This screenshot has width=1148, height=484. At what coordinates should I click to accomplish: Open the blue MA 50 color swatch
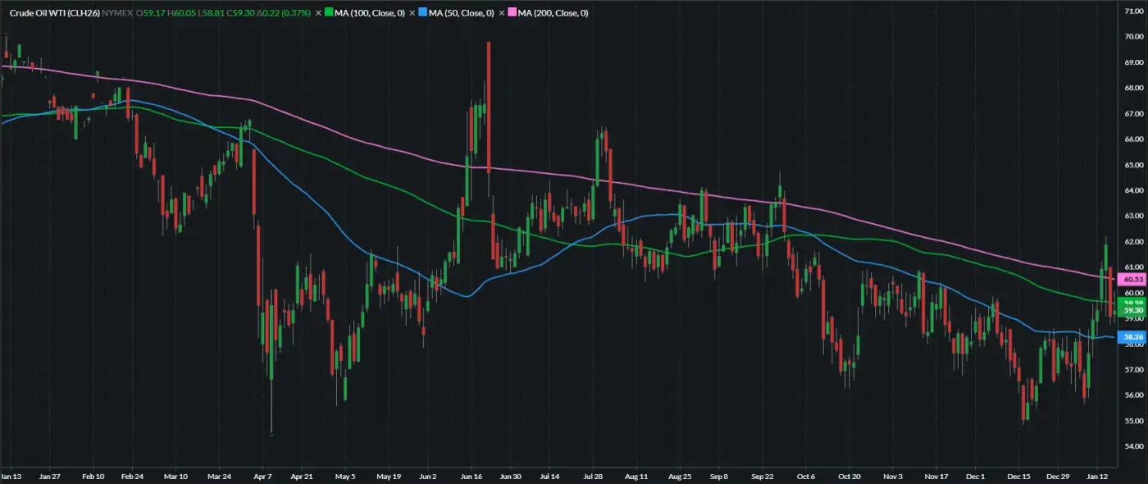click(x=423, y=13)
